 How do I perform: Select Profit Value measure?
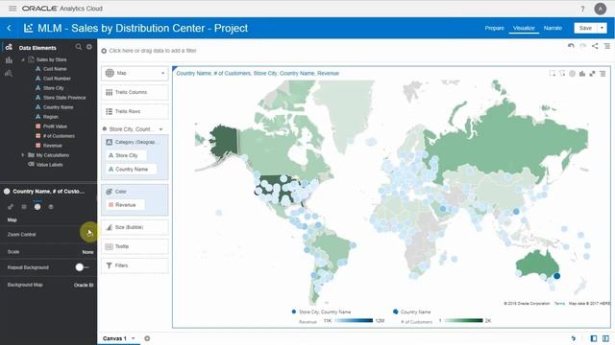point(55,126)
